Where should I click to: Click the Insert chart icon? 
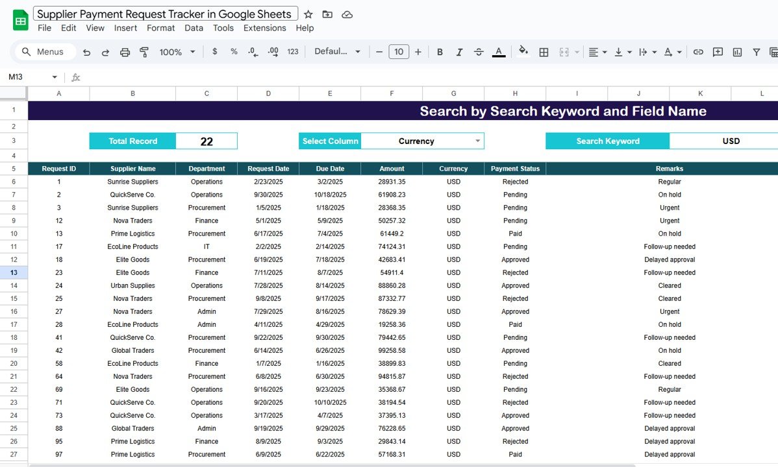click(x=737, y=52)
